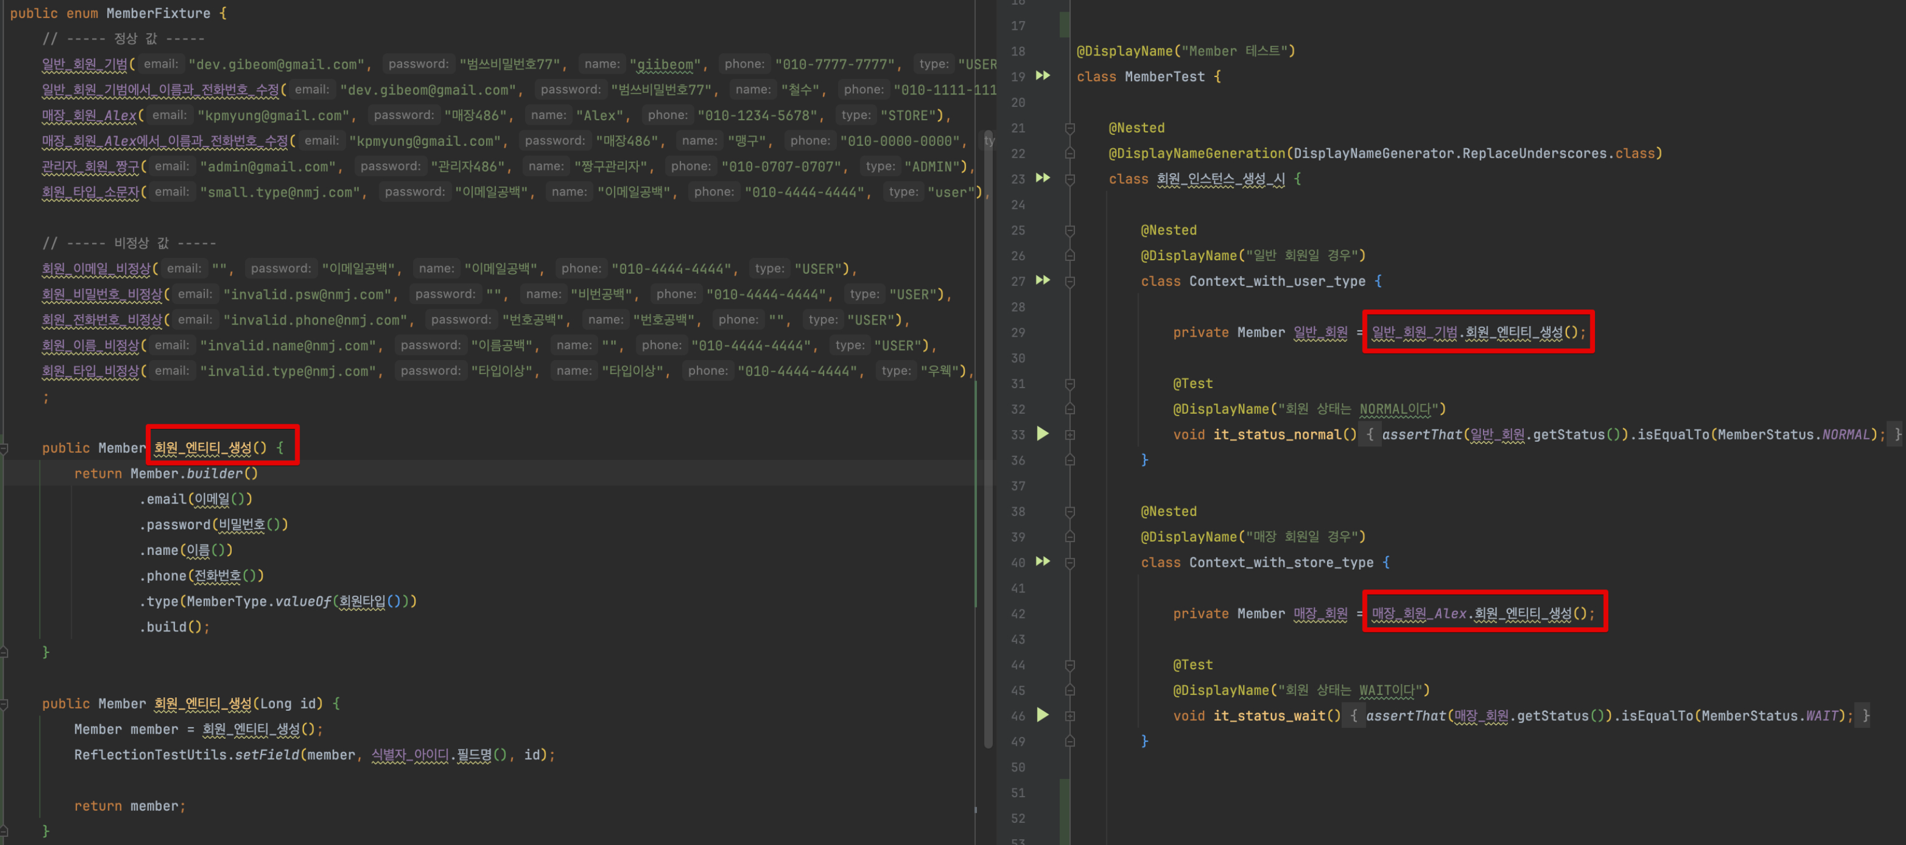Run it_status_wait test from gutter
The height and width of the screenshot is (845, 1906).
[x=1042, y=715]
